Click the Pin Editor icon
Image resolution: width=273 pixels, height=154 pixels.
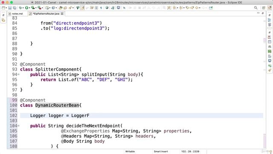tap(211, 8)
